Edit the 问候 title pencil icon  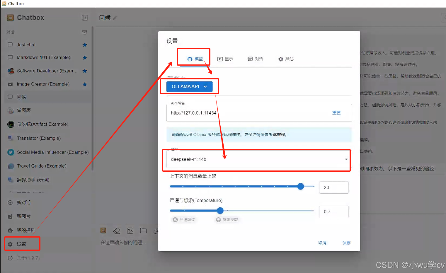[x=115, y=18]
